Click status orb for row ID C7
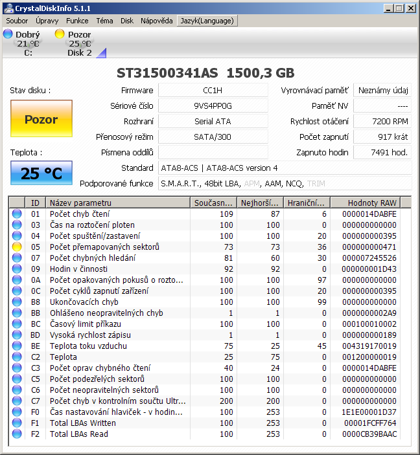This screenshot has height=455, width=420. 17,401
